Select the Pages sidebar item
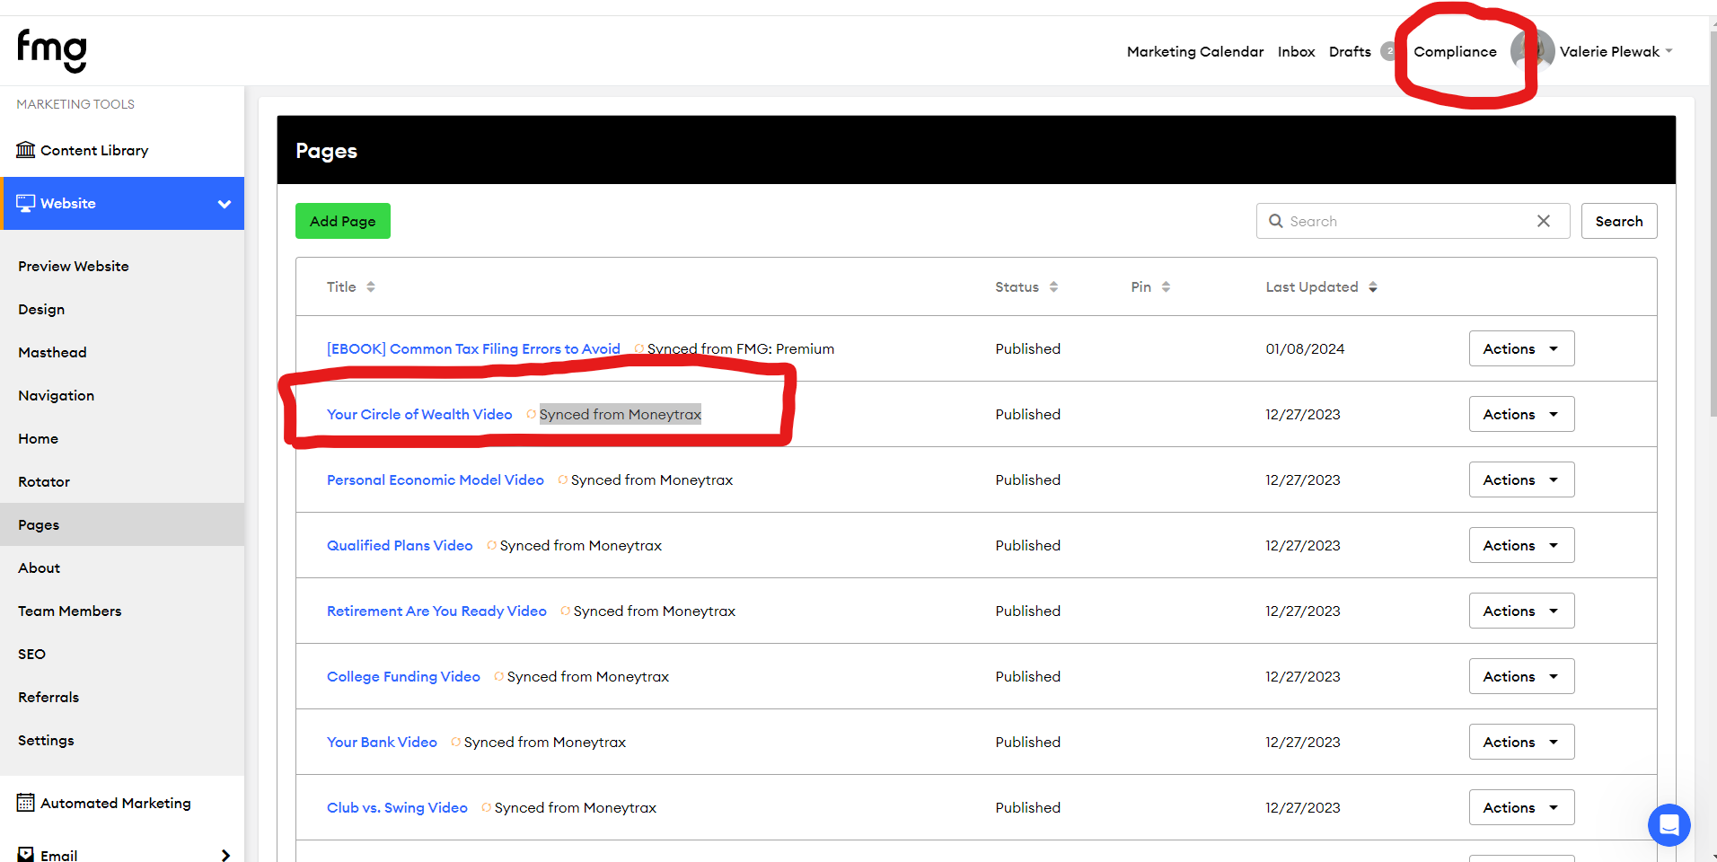 (122, 524)
